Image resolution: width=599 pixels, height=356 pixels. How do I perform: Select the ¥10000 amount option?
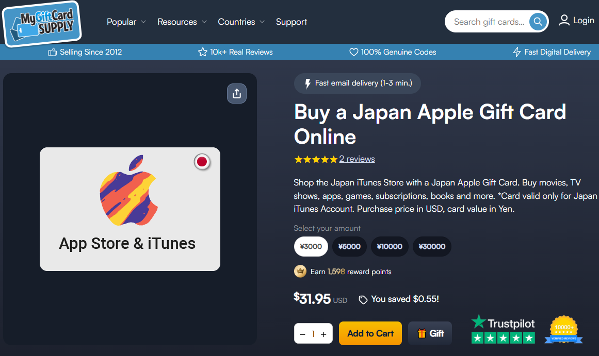pos(390,246)
